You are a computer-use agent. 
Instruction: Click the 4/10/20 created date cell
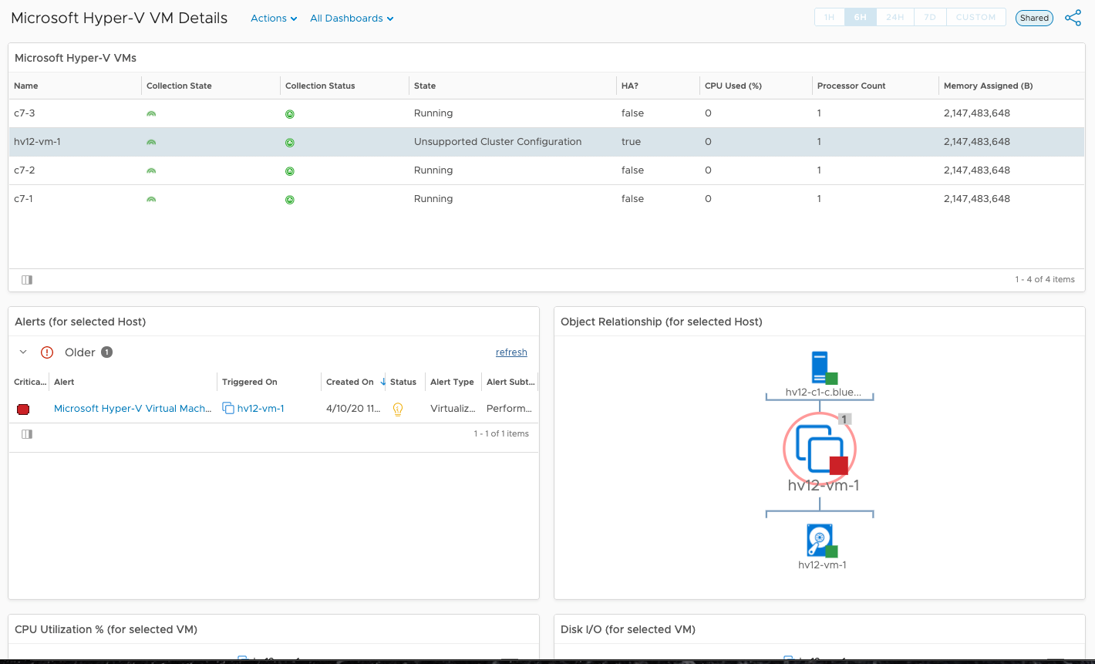coord(353,409)
